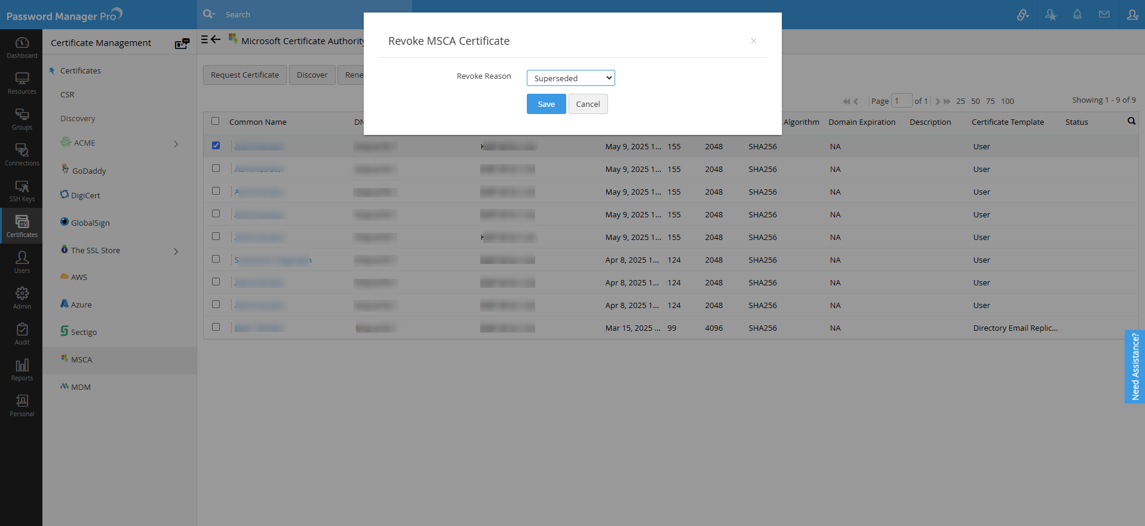Click the top Search input field
This screenshot has height=526, width=1145.
(317, 14)
